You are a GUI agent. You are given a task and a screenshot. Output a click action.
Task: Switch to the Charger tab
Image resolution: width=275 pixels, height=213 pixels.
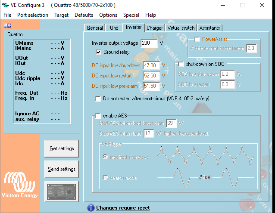[154, 28]
